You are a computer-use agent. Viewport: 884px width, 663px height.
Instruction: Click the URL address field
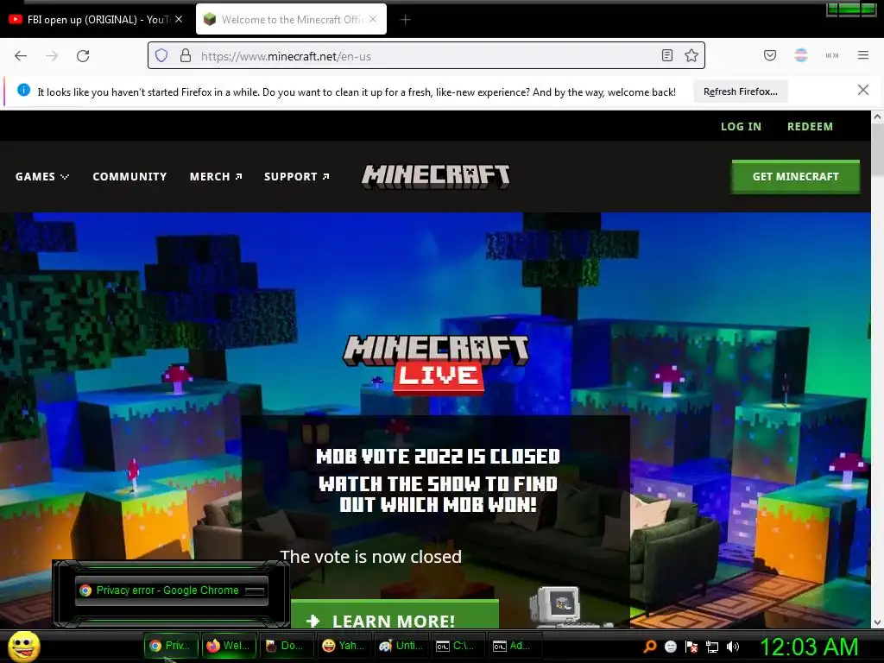[x=426, y=56]
